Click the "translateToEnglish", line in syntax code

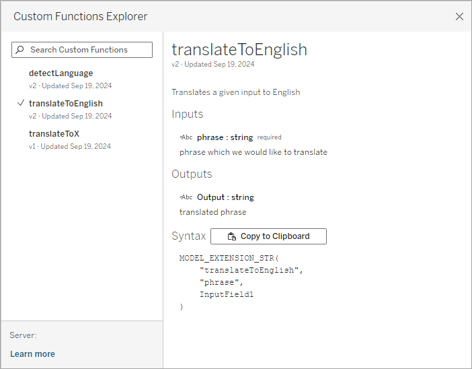tap(251, 270)
